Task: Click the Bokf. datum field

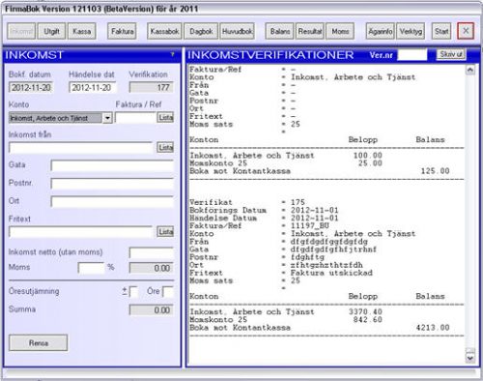Action: coord(31,87)
